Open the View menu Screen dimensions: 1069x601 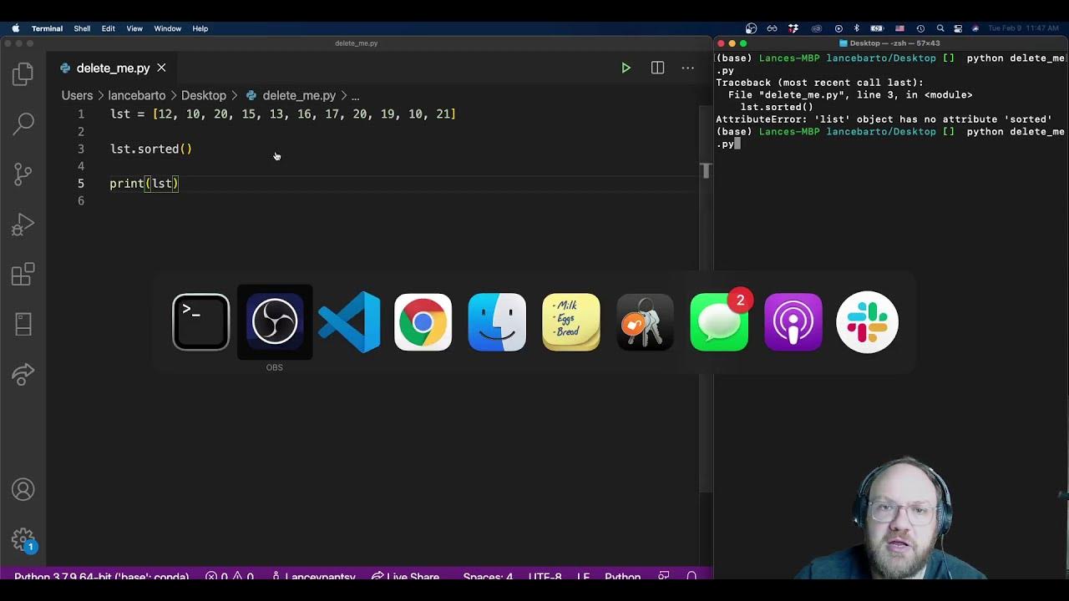pyautogui.click(x=134, y=28)
